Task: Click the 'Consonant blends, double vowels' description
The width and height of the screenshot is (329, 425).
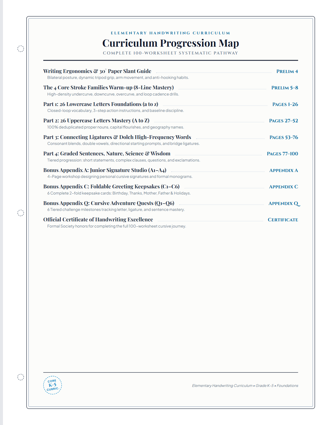Action: (x=123, y=144)
